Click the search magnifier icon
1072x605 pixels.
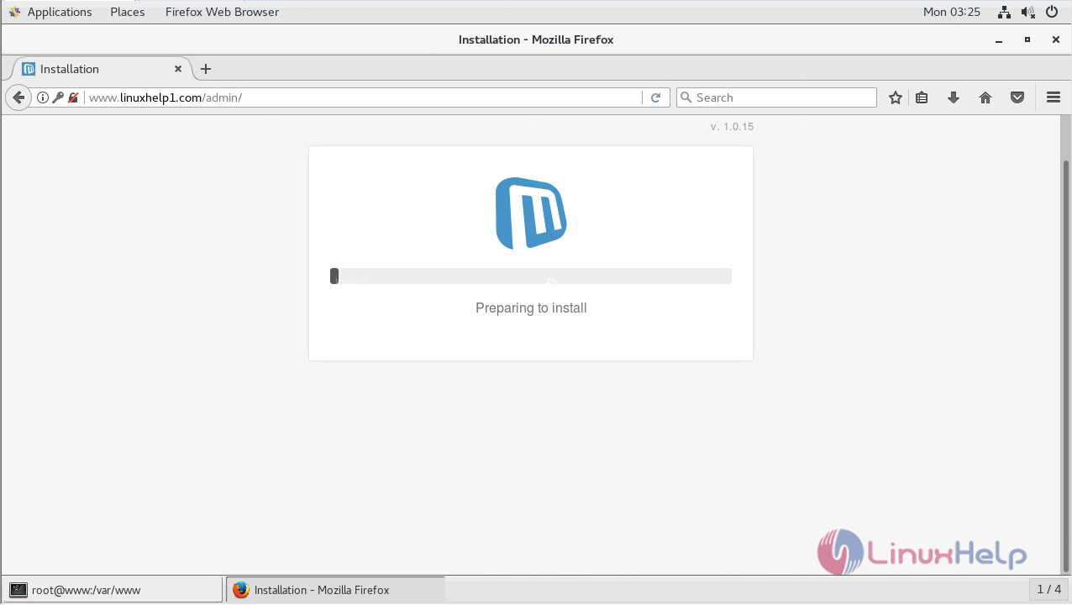686,97
